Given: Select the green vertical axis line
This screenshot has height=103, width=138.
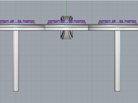Looking at the screenshot, I should (67, 8).
